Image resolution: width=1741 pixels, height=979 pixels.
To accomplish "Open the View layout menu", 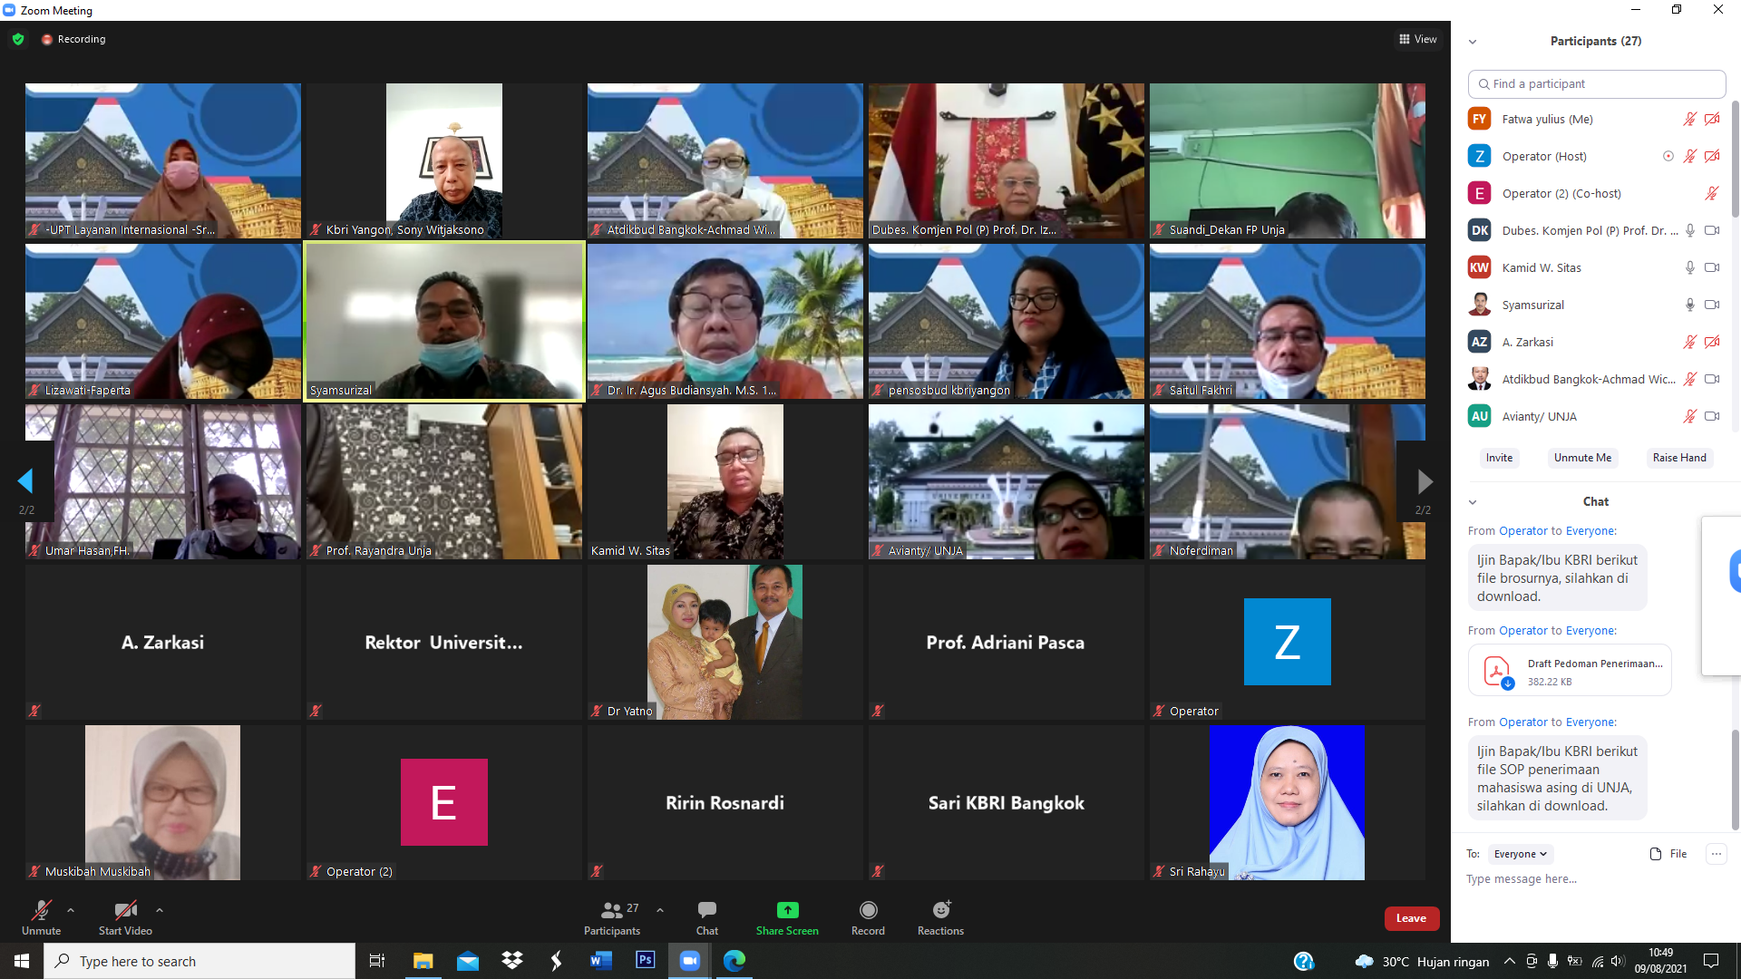I will coord(1417,39).
